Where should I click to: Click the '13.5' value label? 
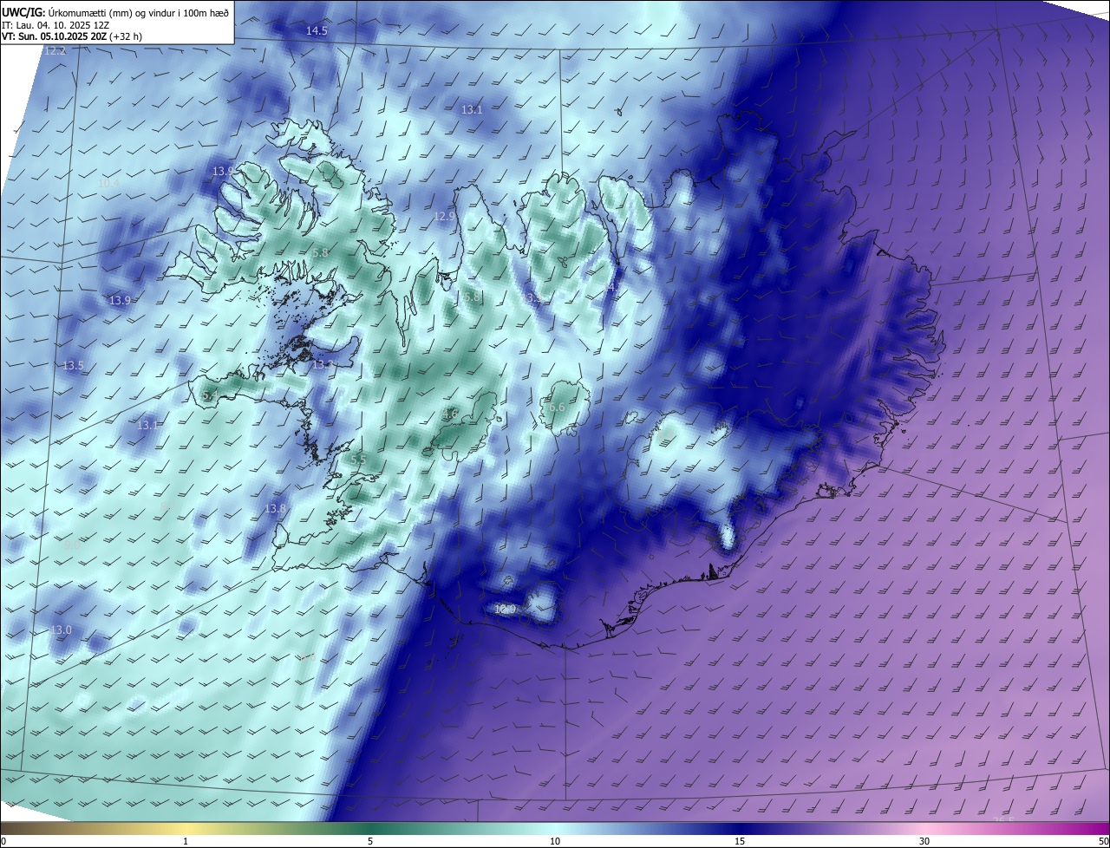(73, 366)
